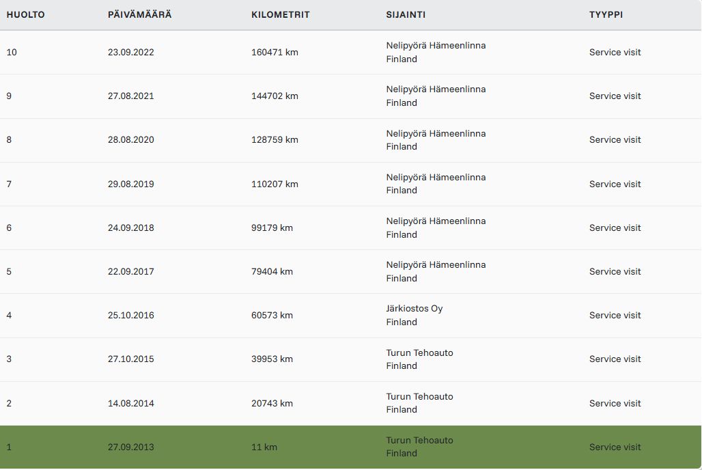Select the highlighted green row 11 km
Image resolution: width=702 pixels, height=470 pixels.
[x=350, y=447]
